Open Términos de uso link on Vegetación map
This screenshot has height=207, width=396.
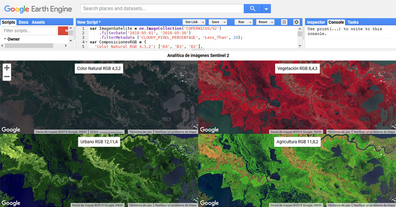[x=339, y=132]
